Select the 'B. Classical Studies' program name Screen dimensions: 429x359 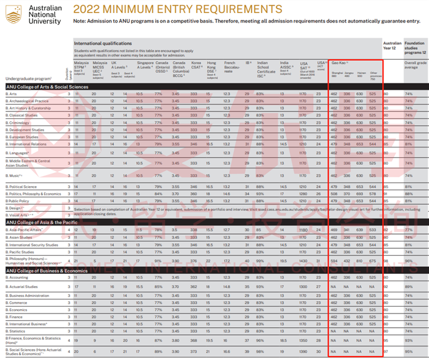pyautogui.click(x=21, y=115)
